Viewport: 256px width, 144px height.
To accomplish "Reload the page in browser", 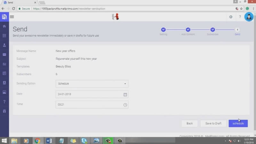I will [x=13, y=9].
